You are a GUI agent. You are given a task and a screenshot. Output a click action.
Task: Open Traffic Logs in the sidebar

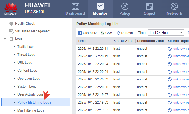click(26, 47)
